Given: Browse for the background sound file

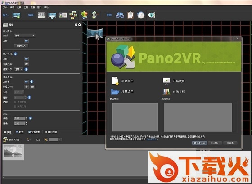Looking at the screenshot, I should (27, 81).
